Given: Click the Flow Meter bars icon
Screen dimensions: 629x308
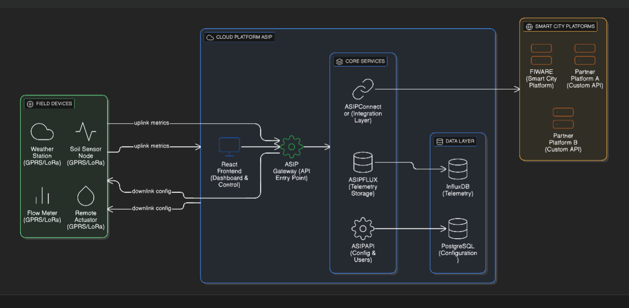Looking at the screenshot, I should tap(42, 196).
